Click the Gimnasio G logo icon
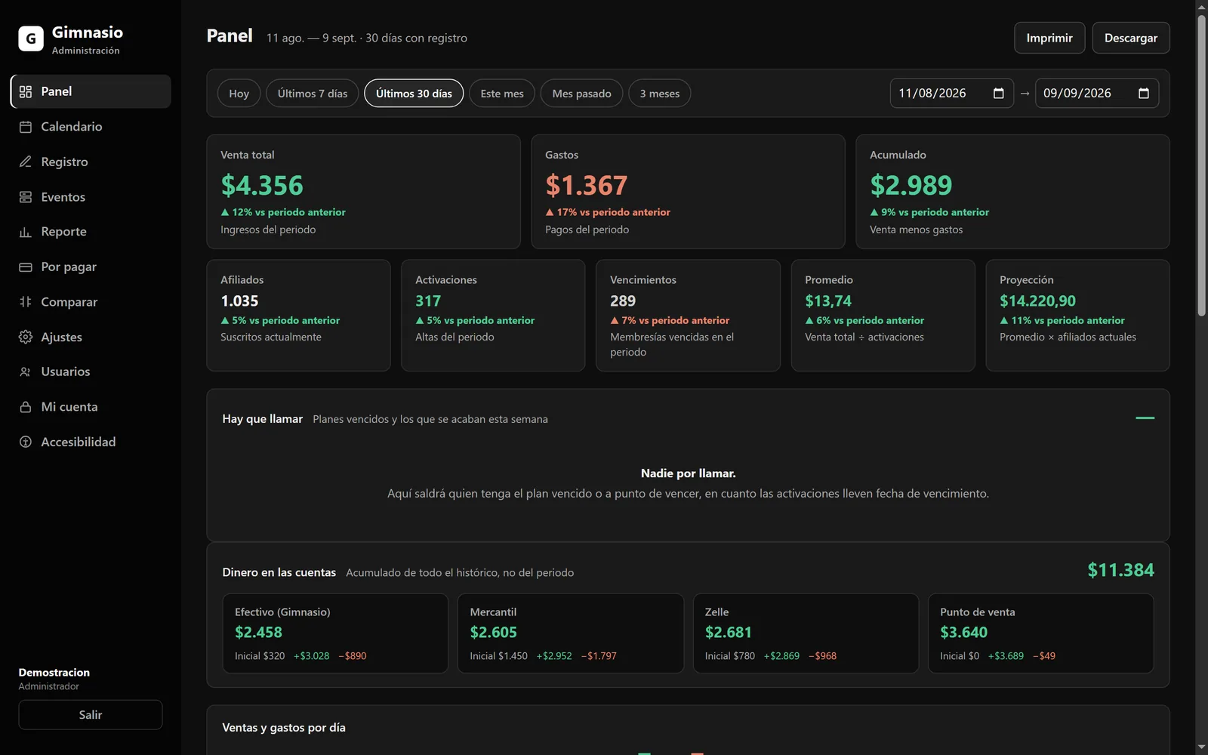Viewport: 1208px width, 755px height. 31,39
